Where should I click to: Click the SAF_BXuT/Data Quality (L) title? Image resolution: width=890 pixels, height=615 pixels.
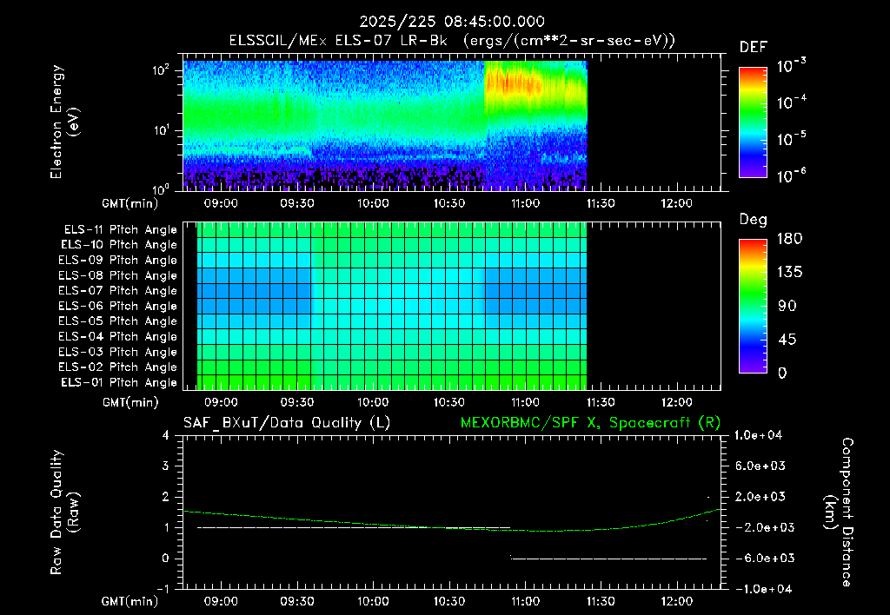point(287,423)
